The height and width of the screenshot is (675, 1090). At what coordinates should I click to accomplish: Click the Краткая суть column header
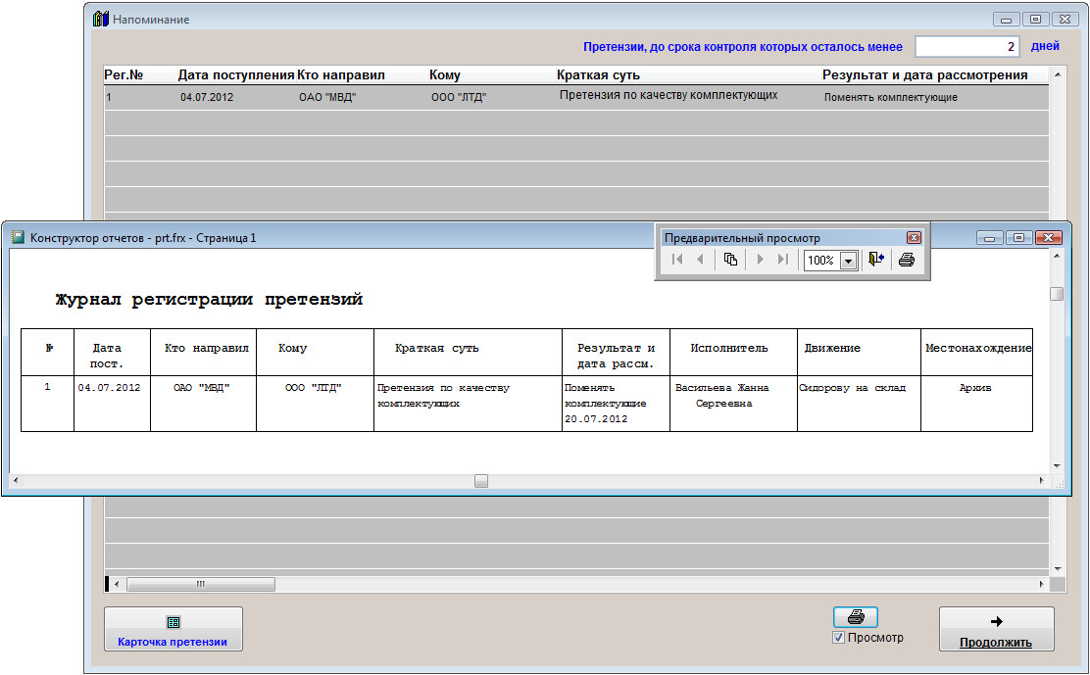pyautogui.click(x=598, y=75)
